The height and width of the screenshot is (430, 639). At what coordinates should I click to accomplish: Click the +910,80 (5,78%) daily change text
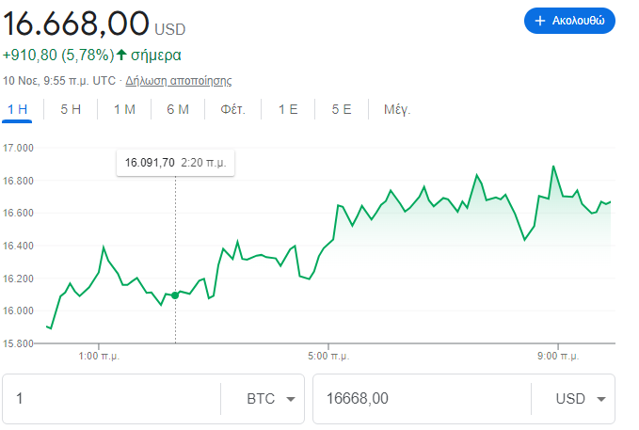pos(58,55)
